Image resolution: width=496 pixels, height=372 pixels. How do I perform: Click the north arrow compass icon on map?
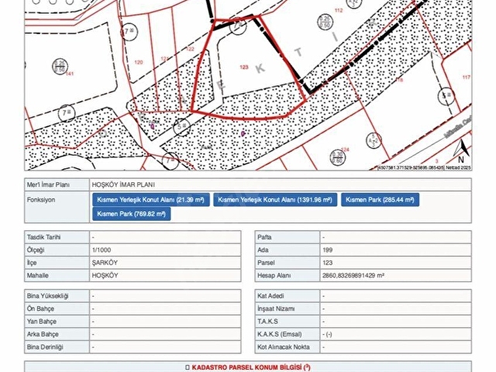(461, 152)
